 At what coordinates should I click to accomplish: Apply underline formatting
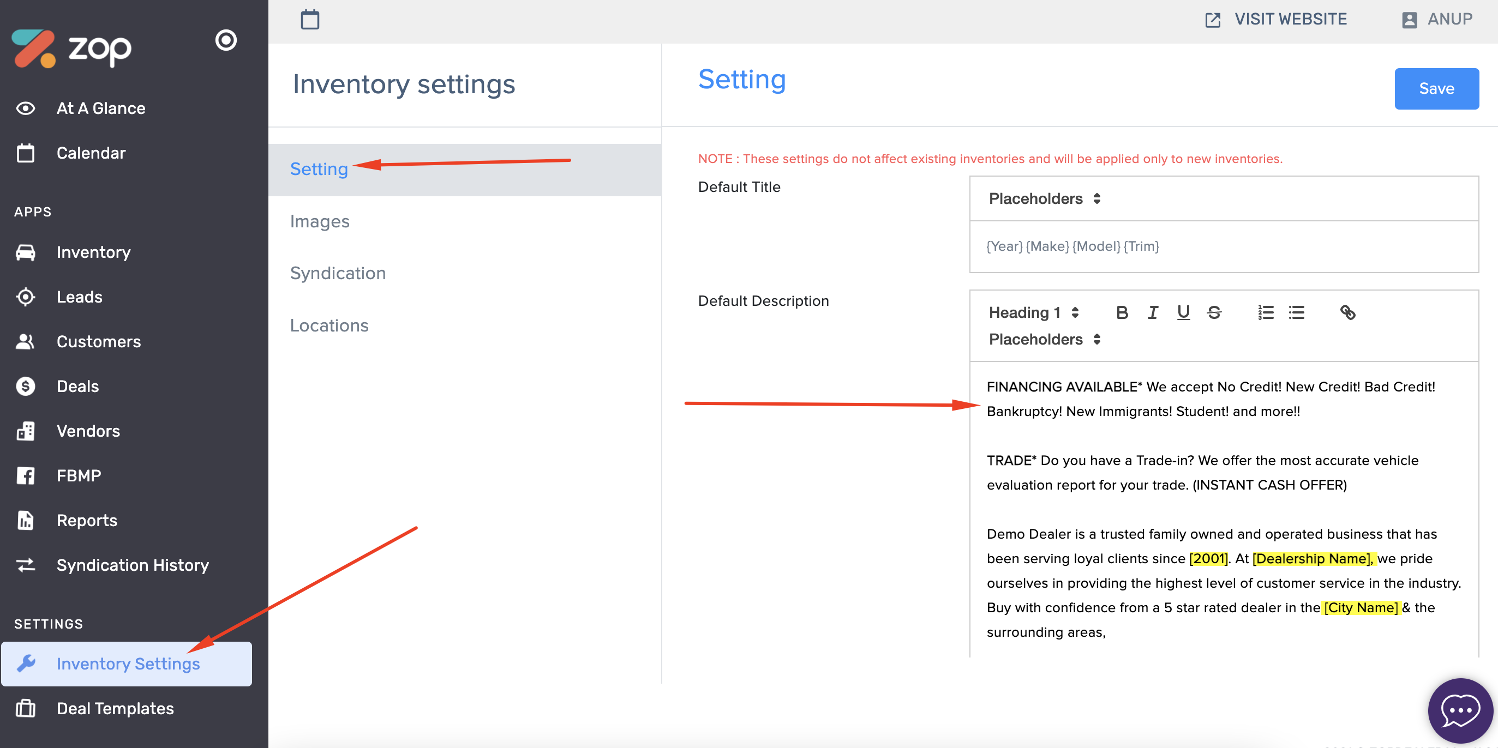(1183, 313)
